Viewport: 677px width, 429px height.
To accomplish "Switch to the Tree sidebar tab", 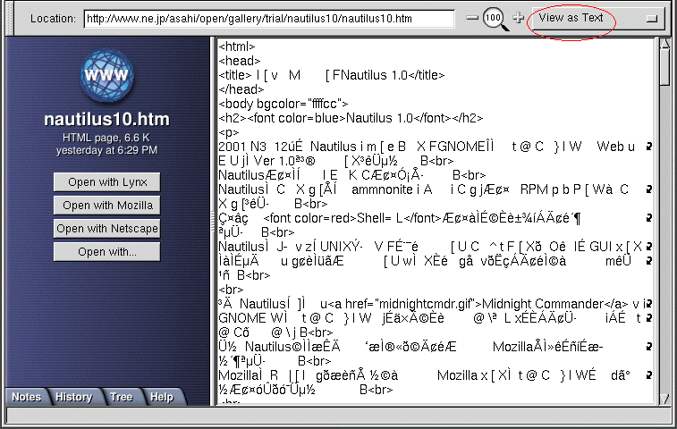I will click(x=122, y=397).
